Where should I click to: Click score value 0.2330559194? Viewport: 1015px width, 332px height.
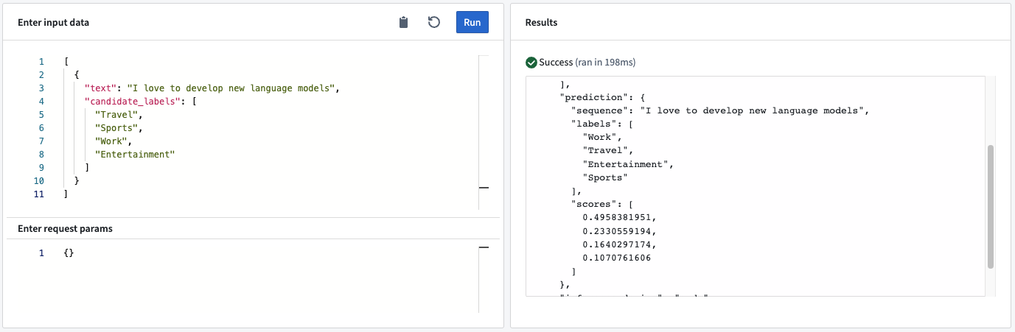click(616, 231)
